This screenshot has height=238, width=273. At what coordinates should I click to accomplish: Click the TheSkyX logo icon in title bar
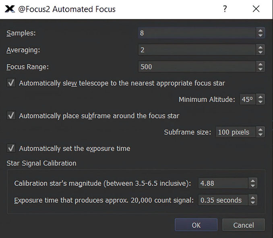(x=10, y=9)
